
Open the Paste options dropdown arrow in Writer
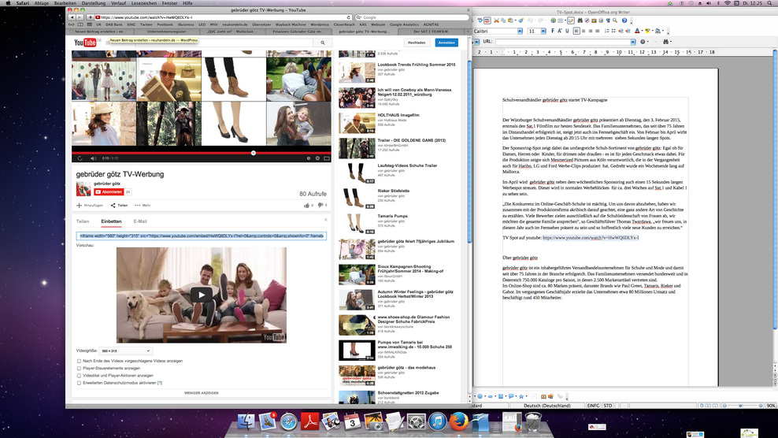516,20
